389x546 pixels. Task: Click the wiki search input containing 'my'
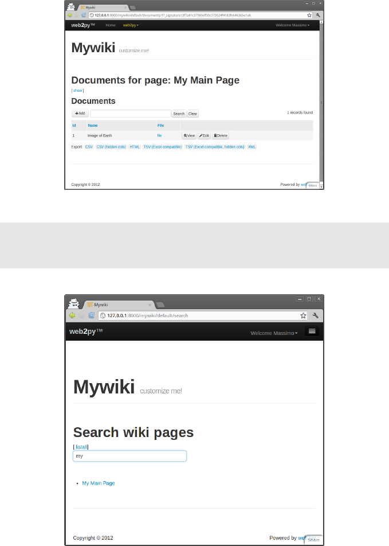pos(130,456)
